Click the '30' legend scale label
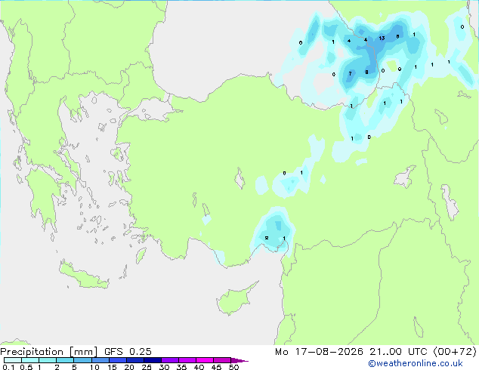 click(x=164, y=367)
